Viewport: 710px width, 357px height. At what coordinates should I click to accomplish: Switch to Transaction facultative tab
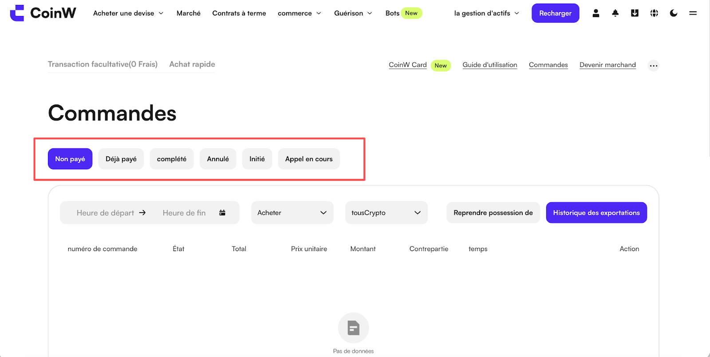pyautogui.click(x=103, y=64)
